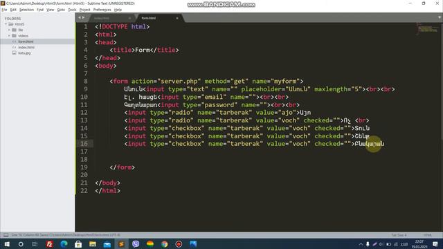Select the 'videos' folder in sidebar
Image resolution: width=443 pixels, height=249 pixels.
click(23, 36)
